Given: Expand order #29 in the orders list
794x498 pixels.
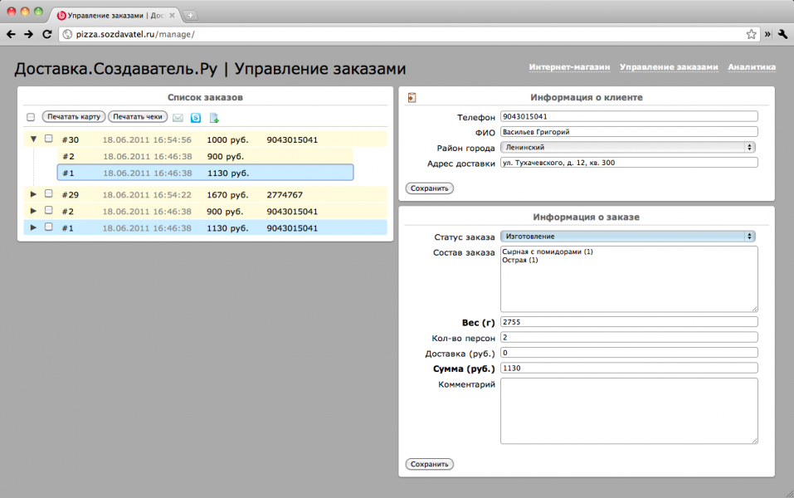Looking at the screenshot, I should pyautogui.click(x=34, y=194).
